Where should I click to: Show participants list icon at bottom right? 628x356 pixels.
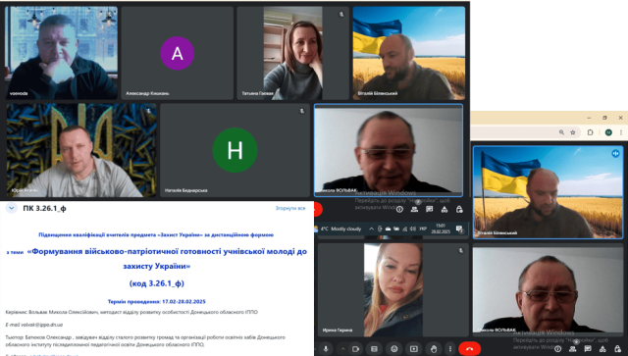572,349
